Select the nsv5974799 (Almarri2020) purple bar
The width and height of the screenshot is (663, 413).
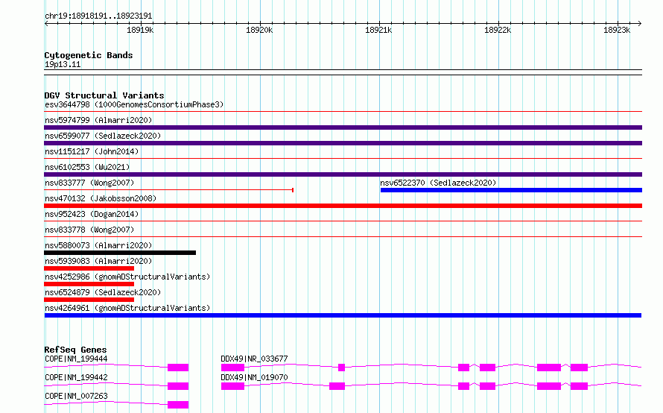(x=343, y=127)
